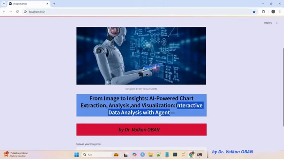Open the Chrome profile avatar
Viewport: 284px width, 159px height.
pos(273,12)
